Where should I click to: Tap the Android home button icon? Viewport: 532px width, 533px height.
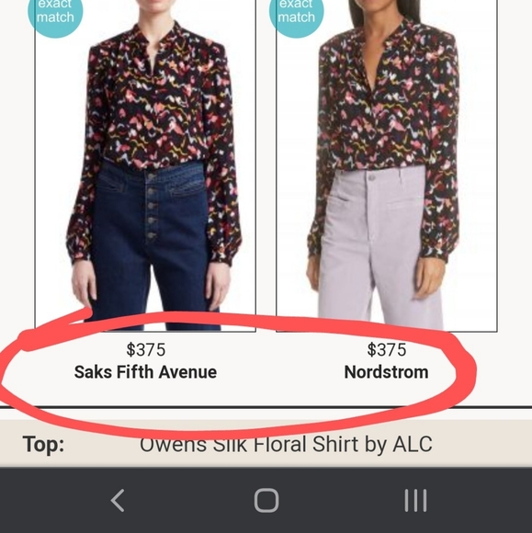click(266, 500)
